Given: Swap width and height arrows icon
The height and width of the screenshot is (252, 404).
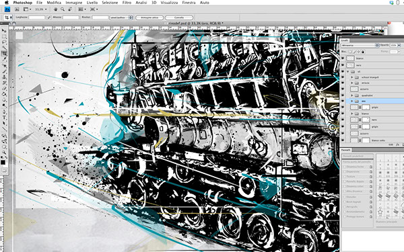Looking at the screenshot, I should (49, 17).
